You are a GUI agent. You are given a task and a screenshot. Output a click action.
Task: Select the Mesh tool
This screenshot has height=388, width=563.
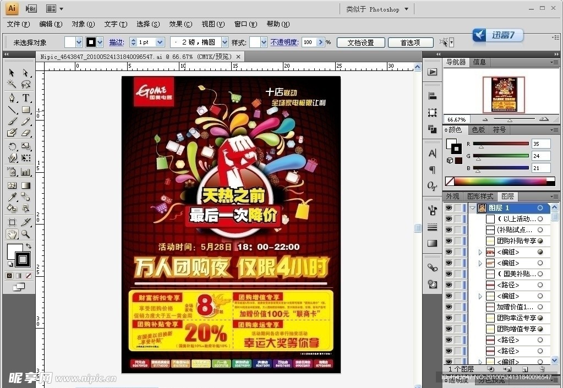[x=12, y=185]
